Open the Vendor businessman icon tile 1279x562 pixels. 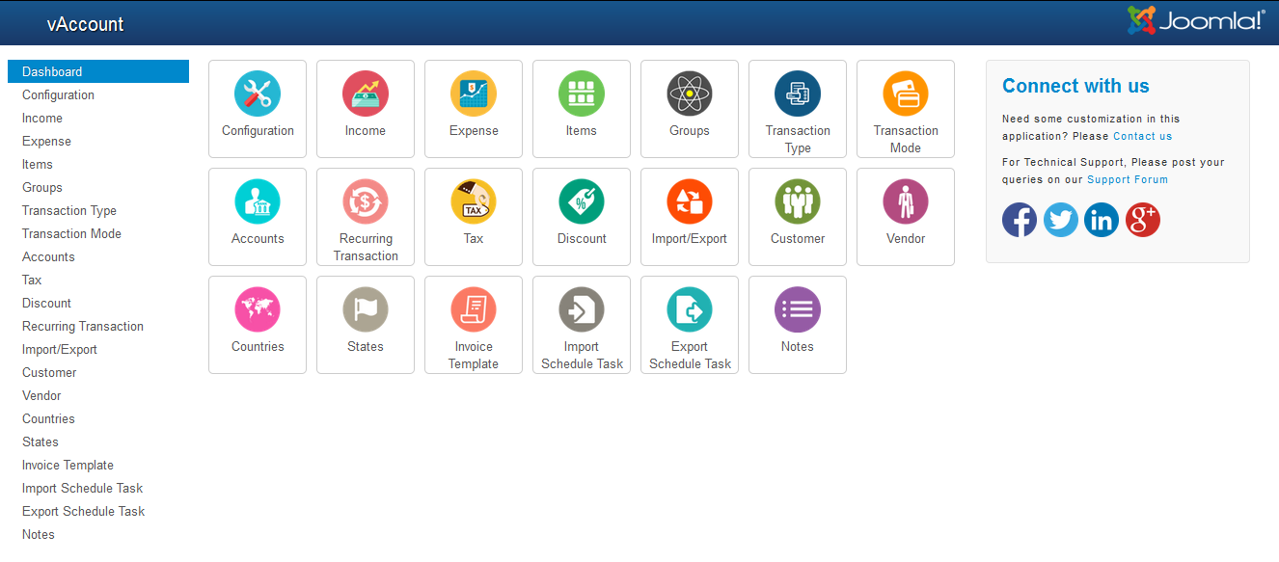click(906, 217)
